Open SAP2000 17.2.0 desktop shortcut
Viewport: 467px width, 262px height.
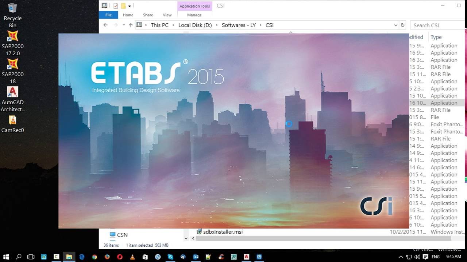[12, 43]
